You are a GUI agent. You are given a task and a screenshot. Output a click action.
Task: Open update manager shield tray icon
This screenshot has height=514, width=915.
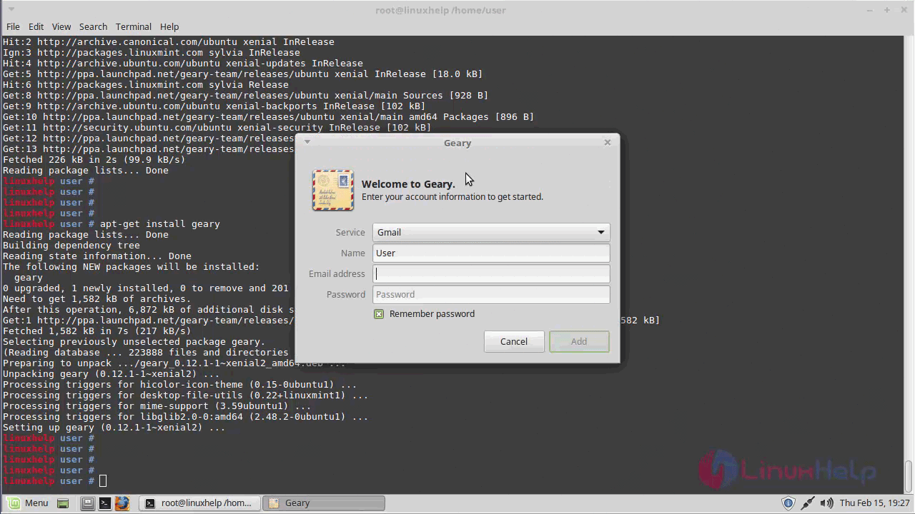click(x=788, y=503)
